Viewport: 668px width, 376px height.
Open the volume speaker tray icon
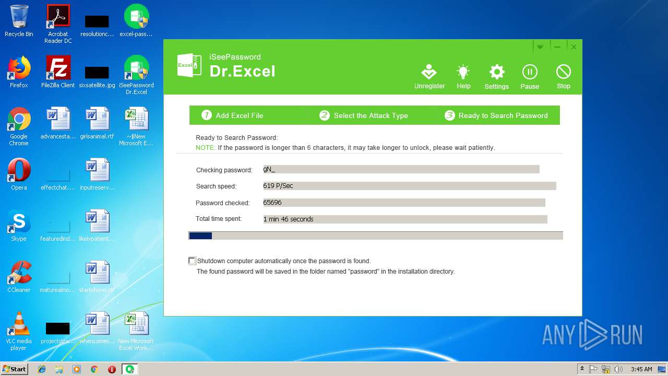tap(618, 369)
